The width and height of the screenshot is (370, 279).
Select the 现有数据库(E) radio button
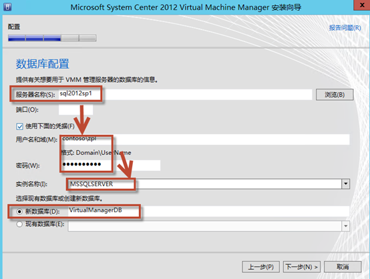(19, 224)
